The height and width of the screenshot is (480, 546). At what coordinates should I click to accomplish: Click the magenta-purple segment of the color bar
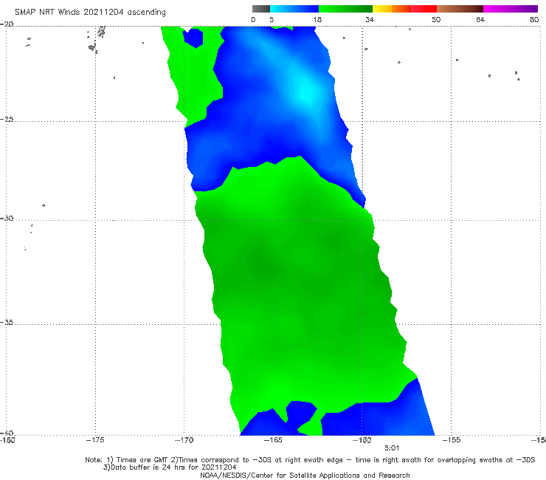point(511,9)
